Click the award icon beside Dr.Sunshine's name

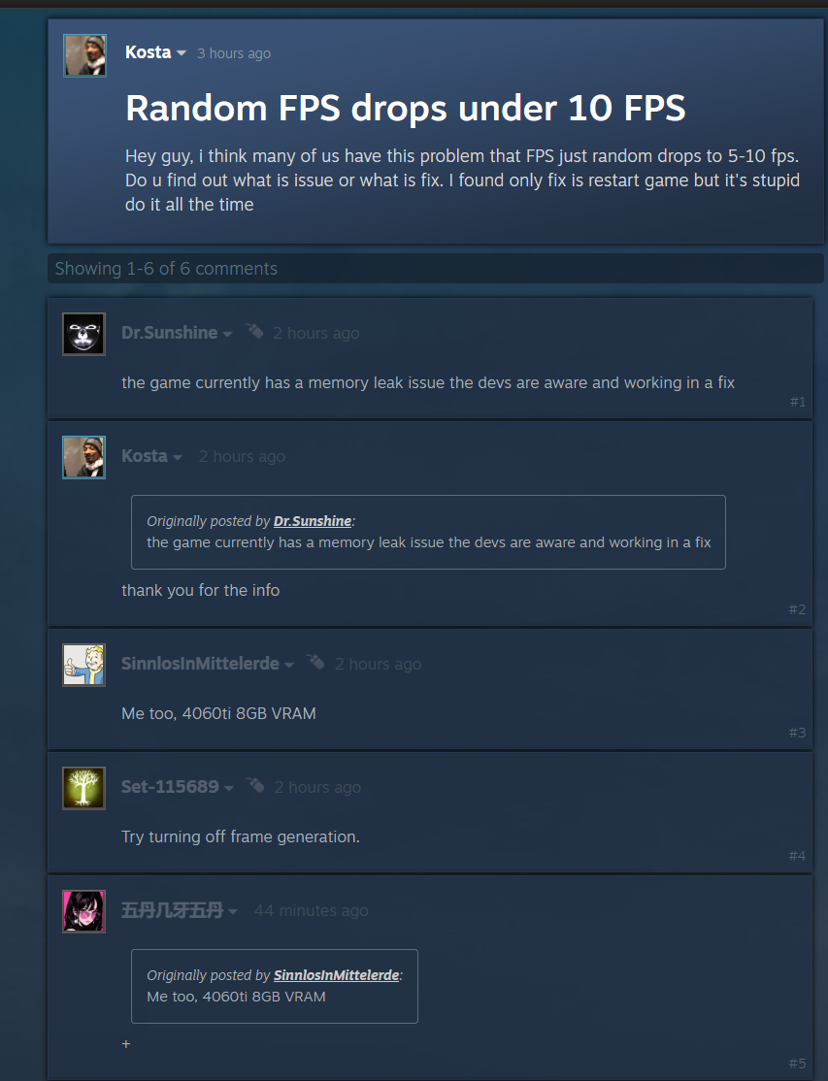click(x=254, y=332)
